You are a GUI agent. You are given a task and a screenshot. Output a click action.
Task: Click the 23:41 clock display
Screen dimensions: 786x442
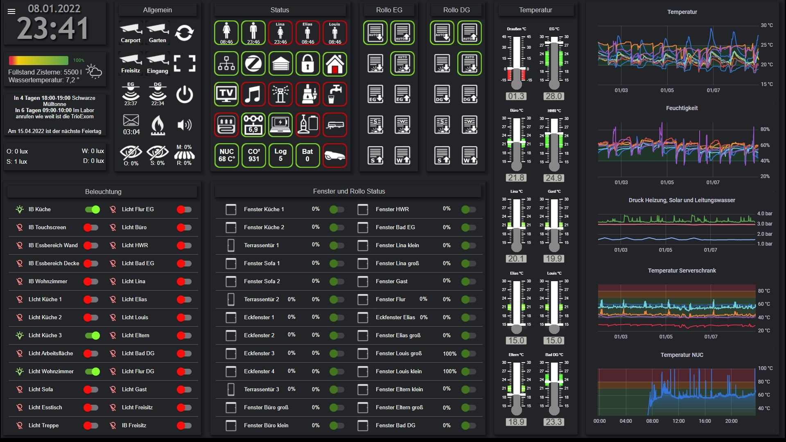point(53,29)
